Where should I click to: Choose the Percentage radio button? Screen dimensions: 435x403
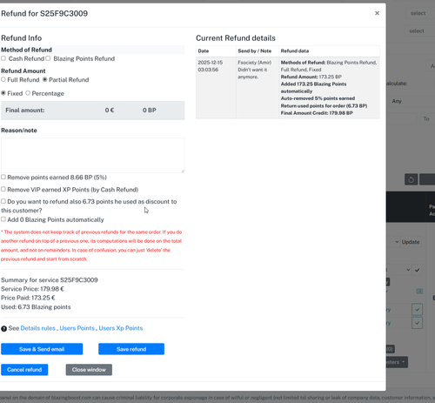(x=28, y=93)
